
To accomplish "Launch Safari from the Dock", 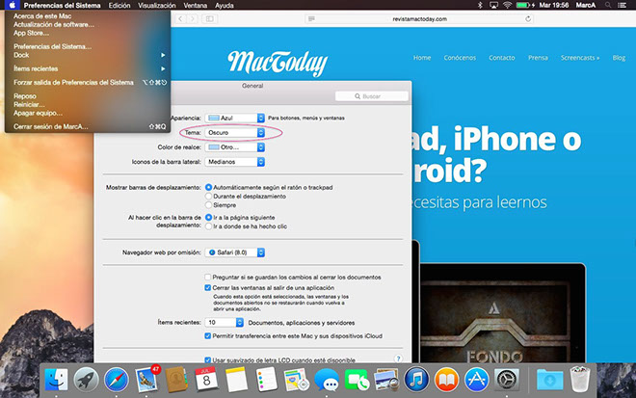I will [117, 379].
